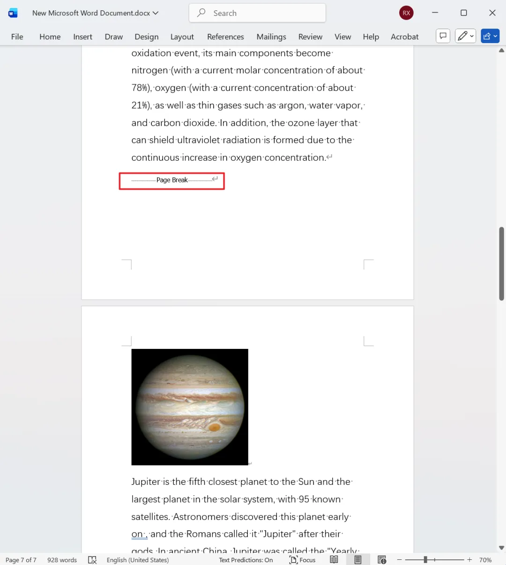Switch to Read Mode view
The height and width of the screenshot is (565, 506).
click(x=334, y=560)
